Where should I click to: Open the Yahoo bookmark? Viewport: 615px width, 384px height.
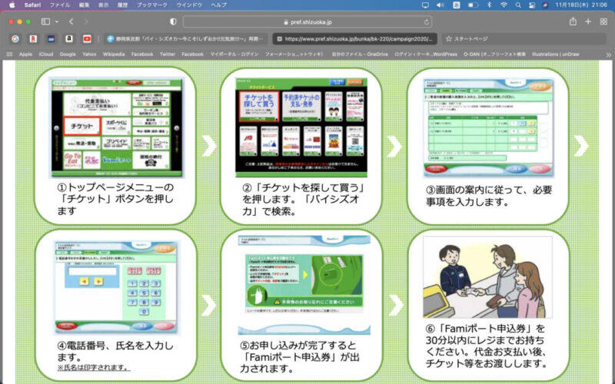(x=89, y=54)
